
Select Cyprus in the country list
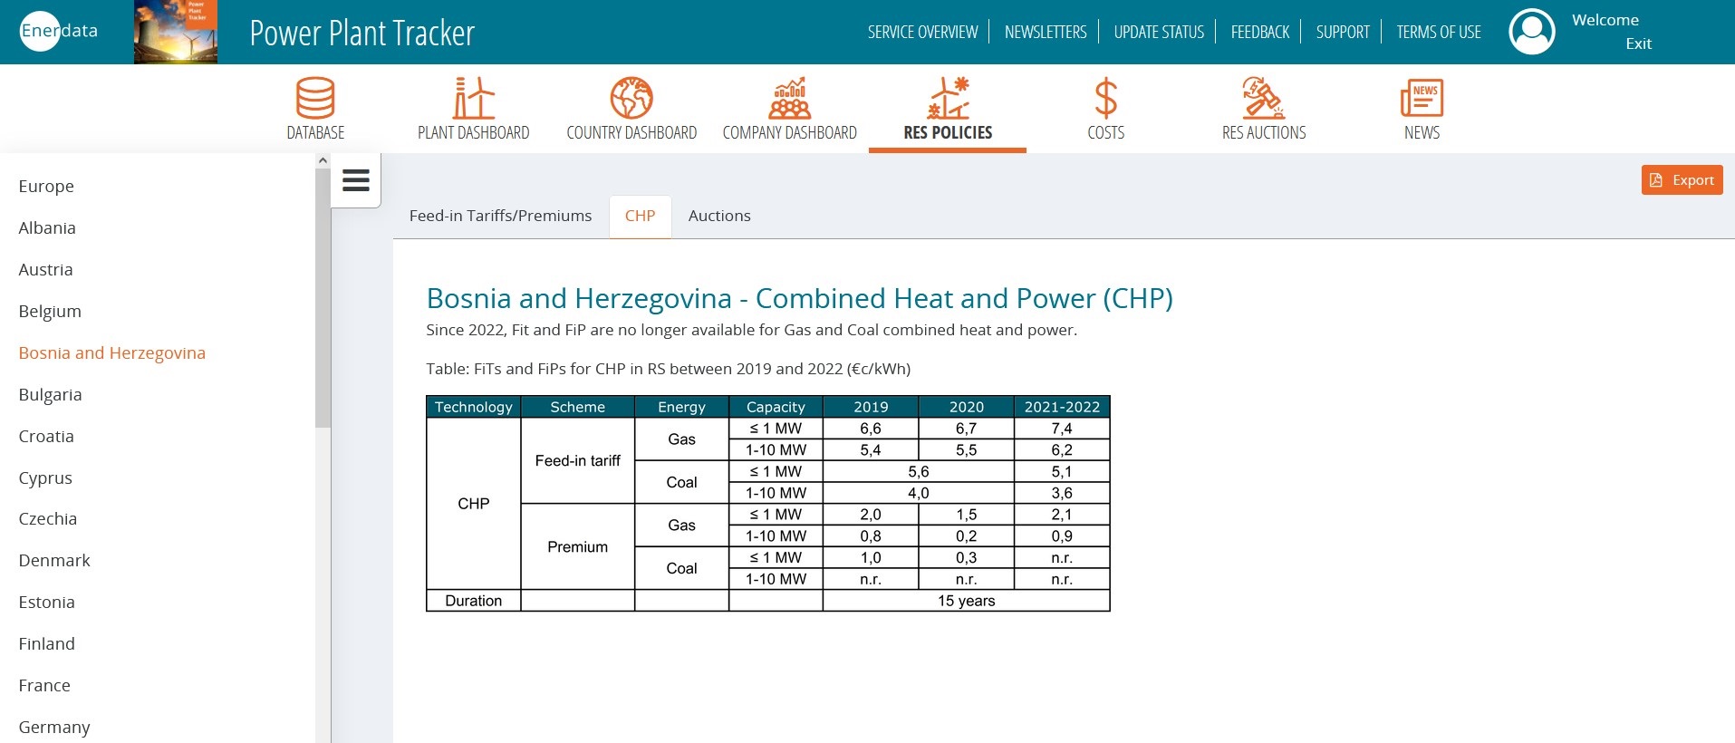click(x=45, y=478)
